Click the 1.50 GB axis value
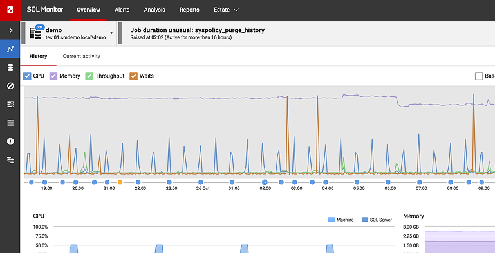495x253 pixels. [x=411, y=245]
